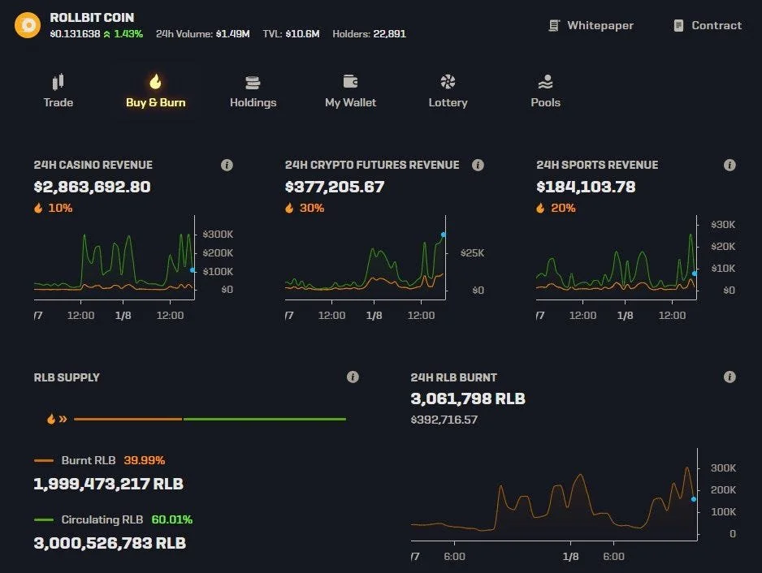The image size is (762, 573).
Task: Click the Whitepaper document icon
Action: 554,26
